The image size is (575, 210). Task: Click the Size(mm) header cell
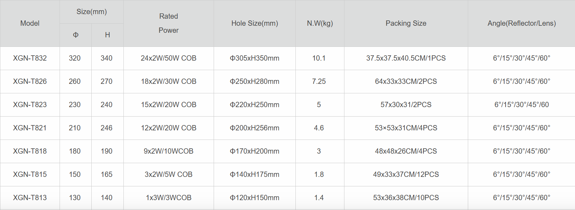[x=92, y=12]
